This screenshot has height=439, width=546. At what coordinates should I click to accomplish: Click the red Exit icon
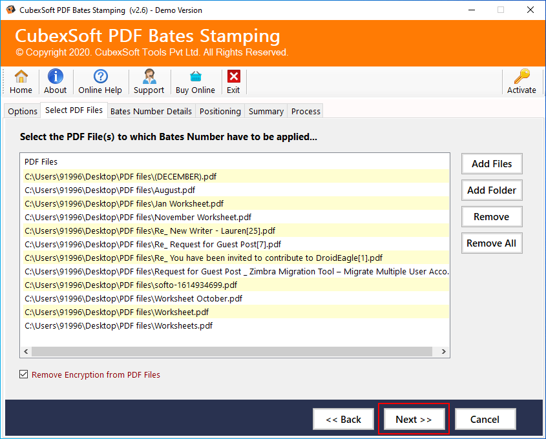click(x=233, y=77)
